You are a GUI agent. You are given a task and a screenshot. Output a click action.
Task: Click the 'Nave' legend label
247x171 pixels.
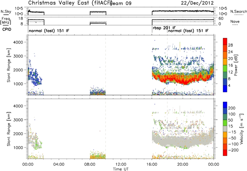point(235,21)
